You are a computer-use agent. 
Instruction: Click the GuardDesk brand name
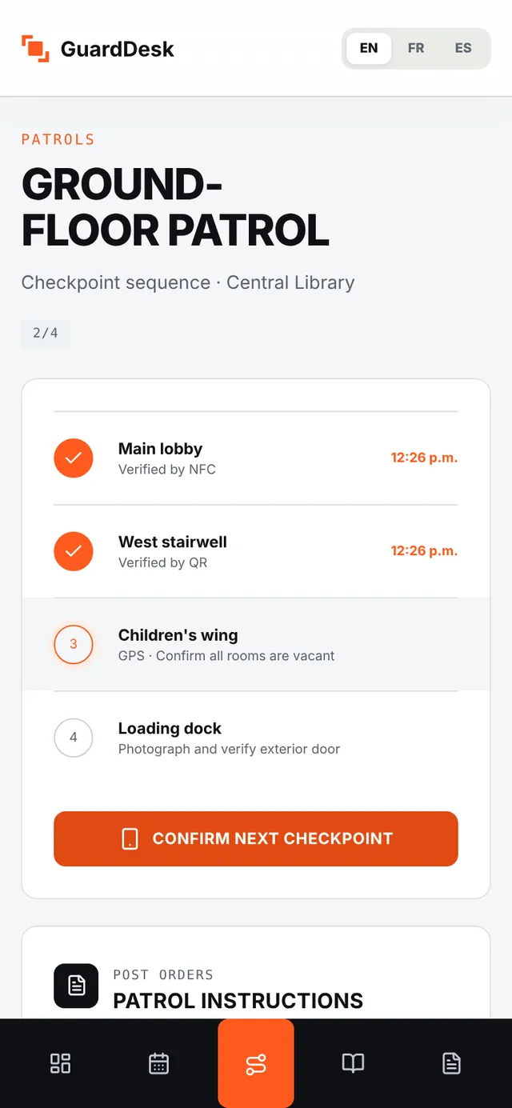(118, 49)
